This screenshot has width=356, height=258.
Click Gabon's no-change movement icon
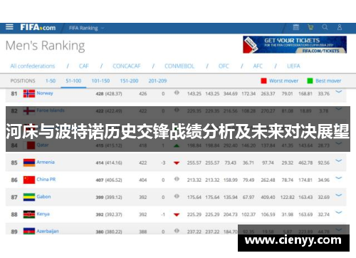177,196
